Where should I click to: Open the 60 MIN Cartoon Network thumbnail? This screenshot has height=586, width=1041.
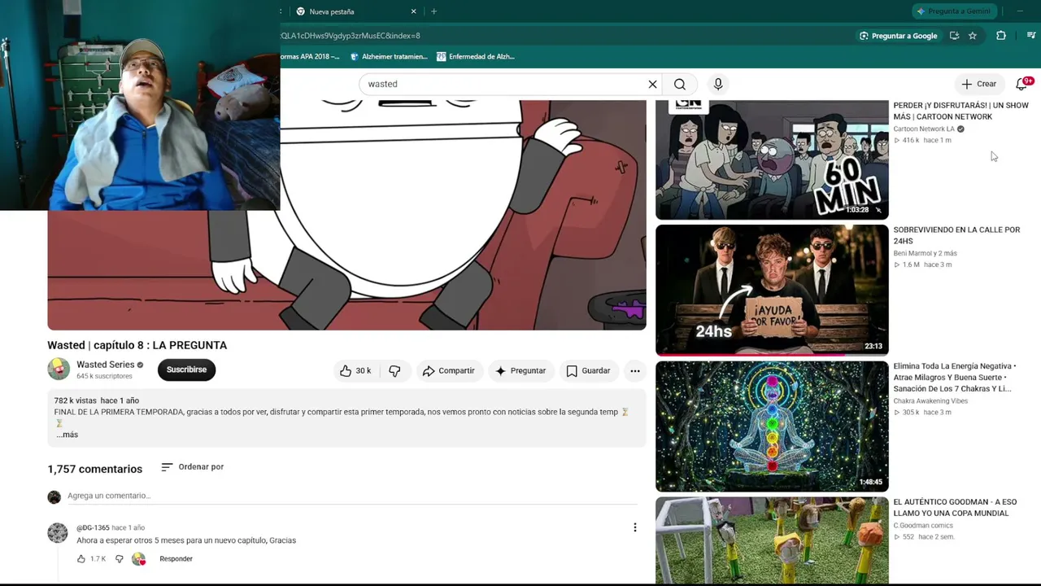coord(772,160)
